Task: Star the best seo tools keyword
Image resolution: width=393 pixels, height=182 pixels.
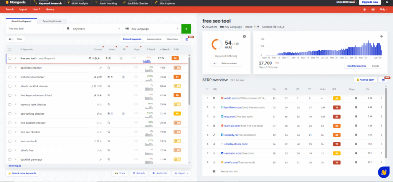Action: pyautogui.click(x=15, y=141)
